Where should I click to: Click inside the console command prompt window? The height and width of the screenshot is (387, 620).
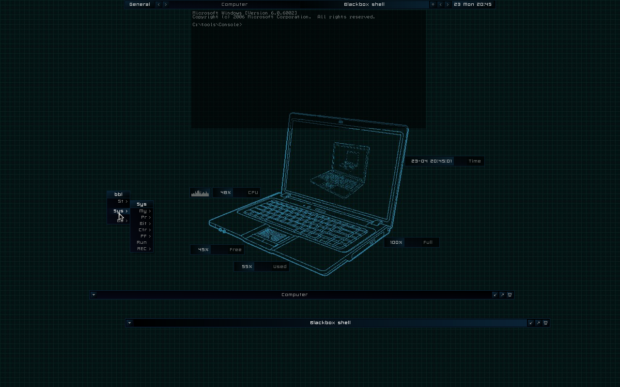308,73
